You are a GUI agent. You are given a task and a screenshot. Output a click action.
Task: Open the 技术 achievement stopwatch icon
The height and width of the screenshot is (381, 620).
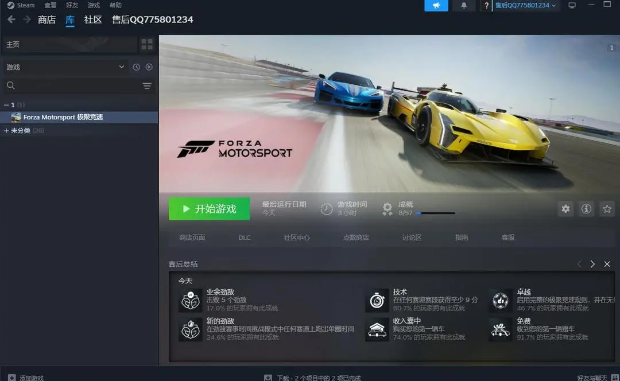(x=377, y=300)
